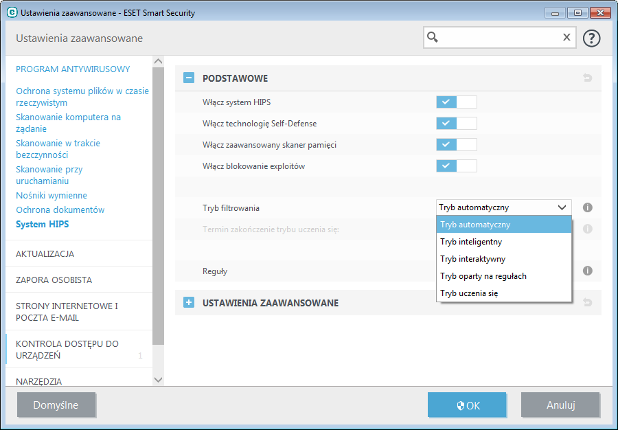618x430 pixels.
Task: Click the sidebar scrollbar thumb
Action: (x=159, y=206)
